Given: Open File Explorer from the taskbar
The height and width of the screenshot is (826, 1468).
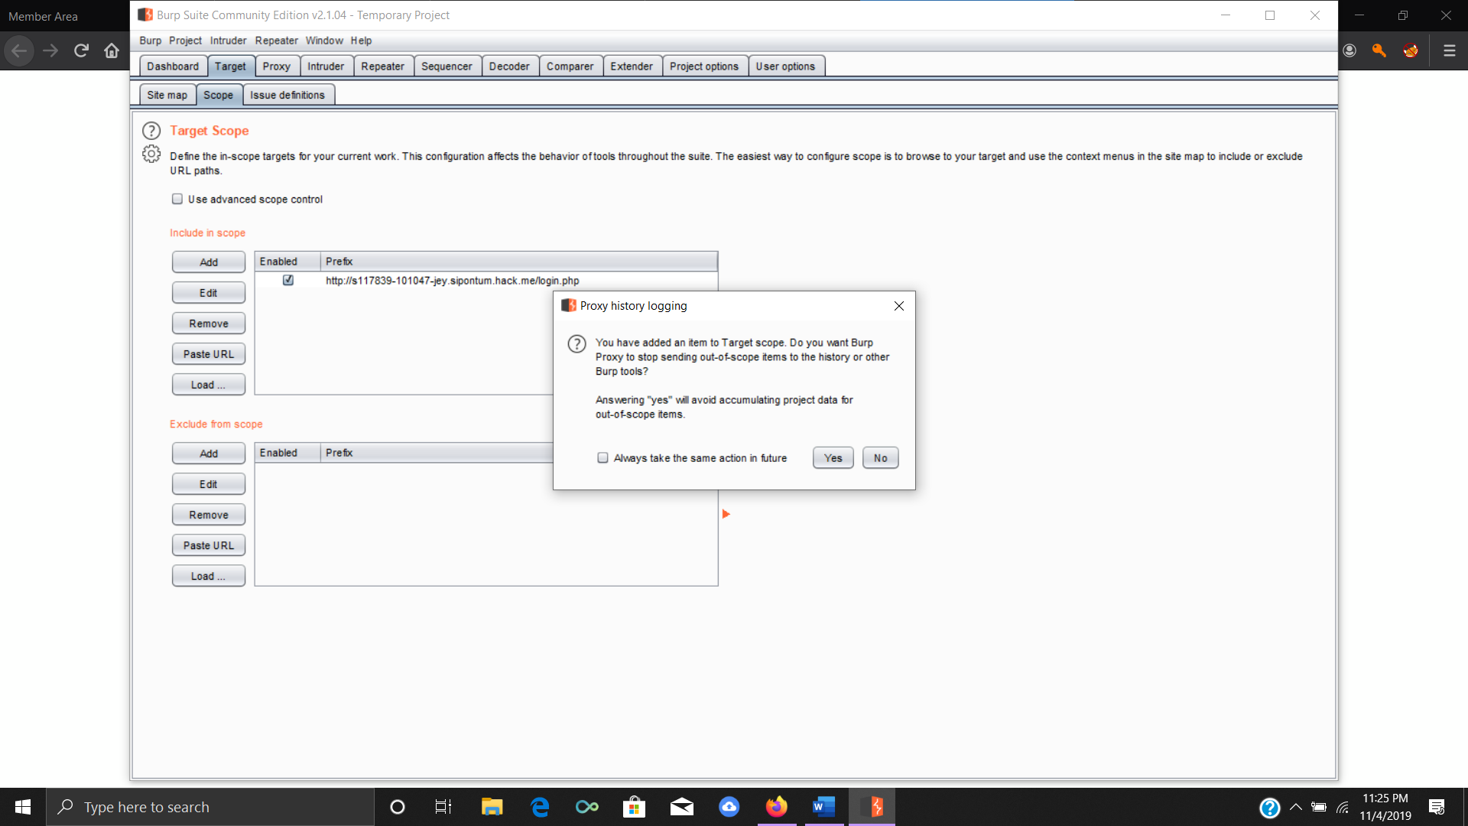Looking at the screenshot, I should [492, 807].
